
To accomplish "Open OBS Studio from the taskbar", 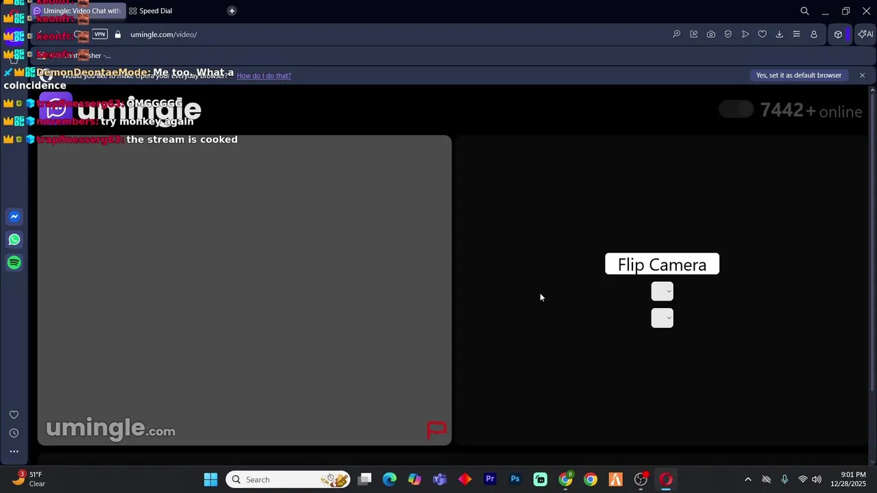I will (x=641, y=479).
